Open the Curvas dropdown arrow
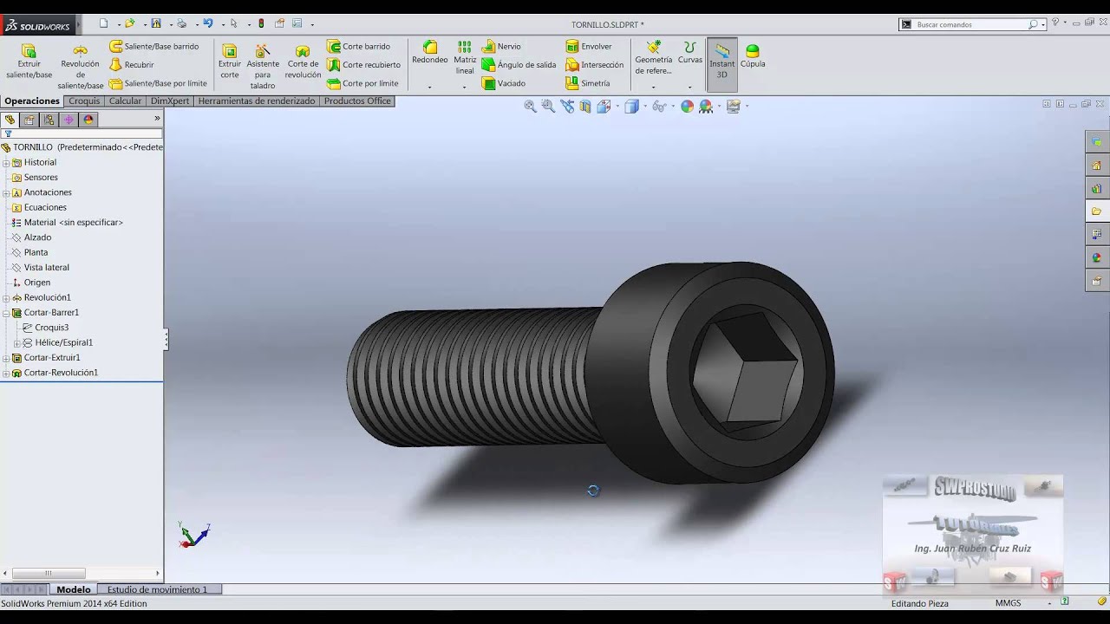The height and width of the screenshot is (624, 1110). click(690, 87)
